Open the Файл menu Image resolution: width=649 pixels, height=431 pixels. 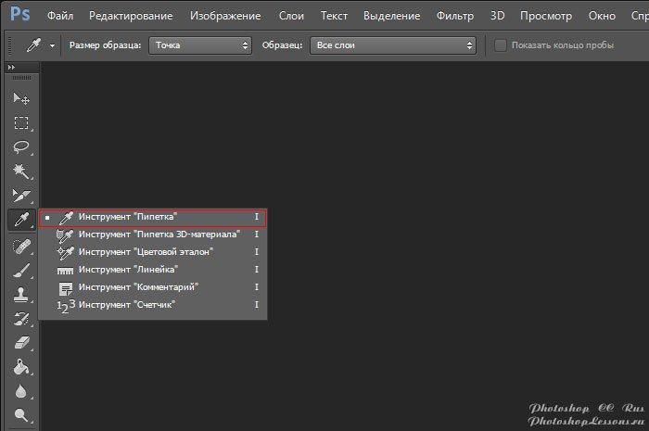coord(59,17)
